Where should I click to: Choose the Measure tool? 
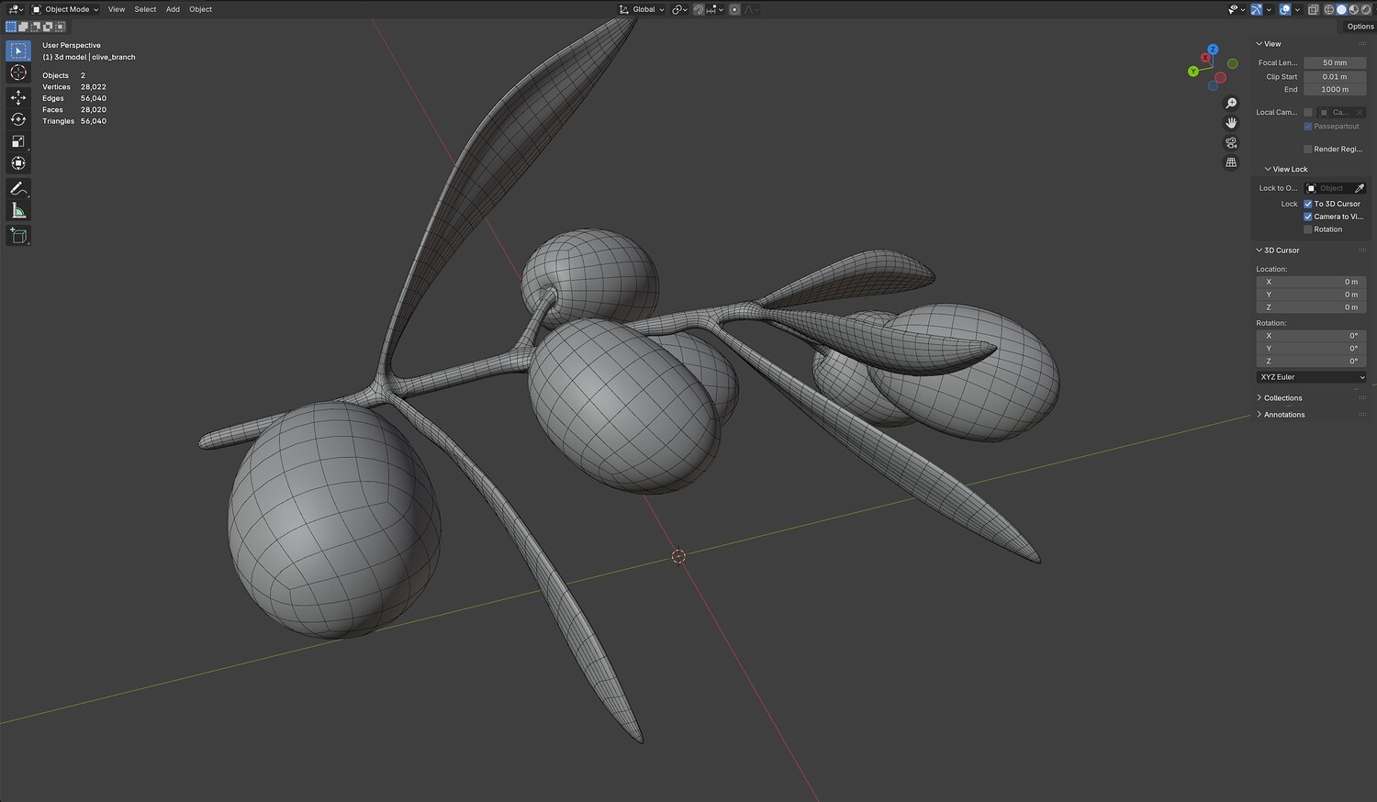(18, 211)
